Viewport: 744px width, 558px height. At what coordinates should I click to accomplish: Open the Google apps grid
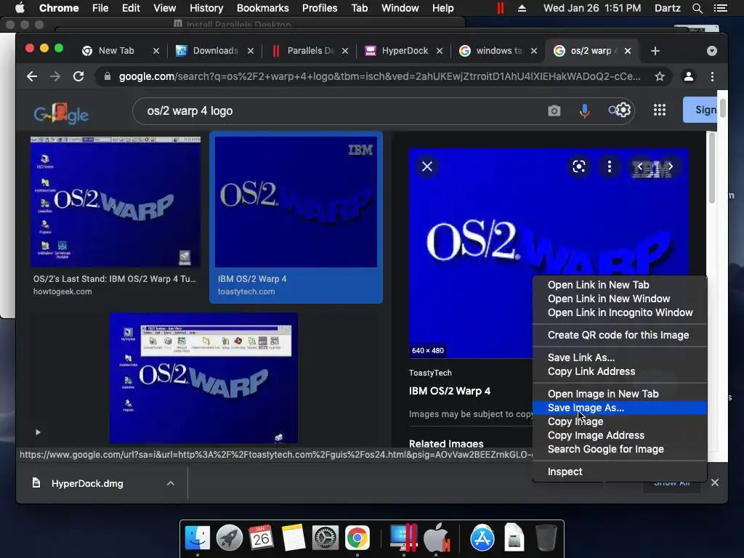pyautogui.click(x=660, y=110)
